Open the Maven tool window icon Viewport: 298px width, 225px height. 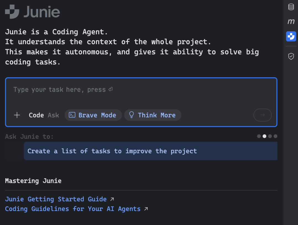click(x=291, y=22)
